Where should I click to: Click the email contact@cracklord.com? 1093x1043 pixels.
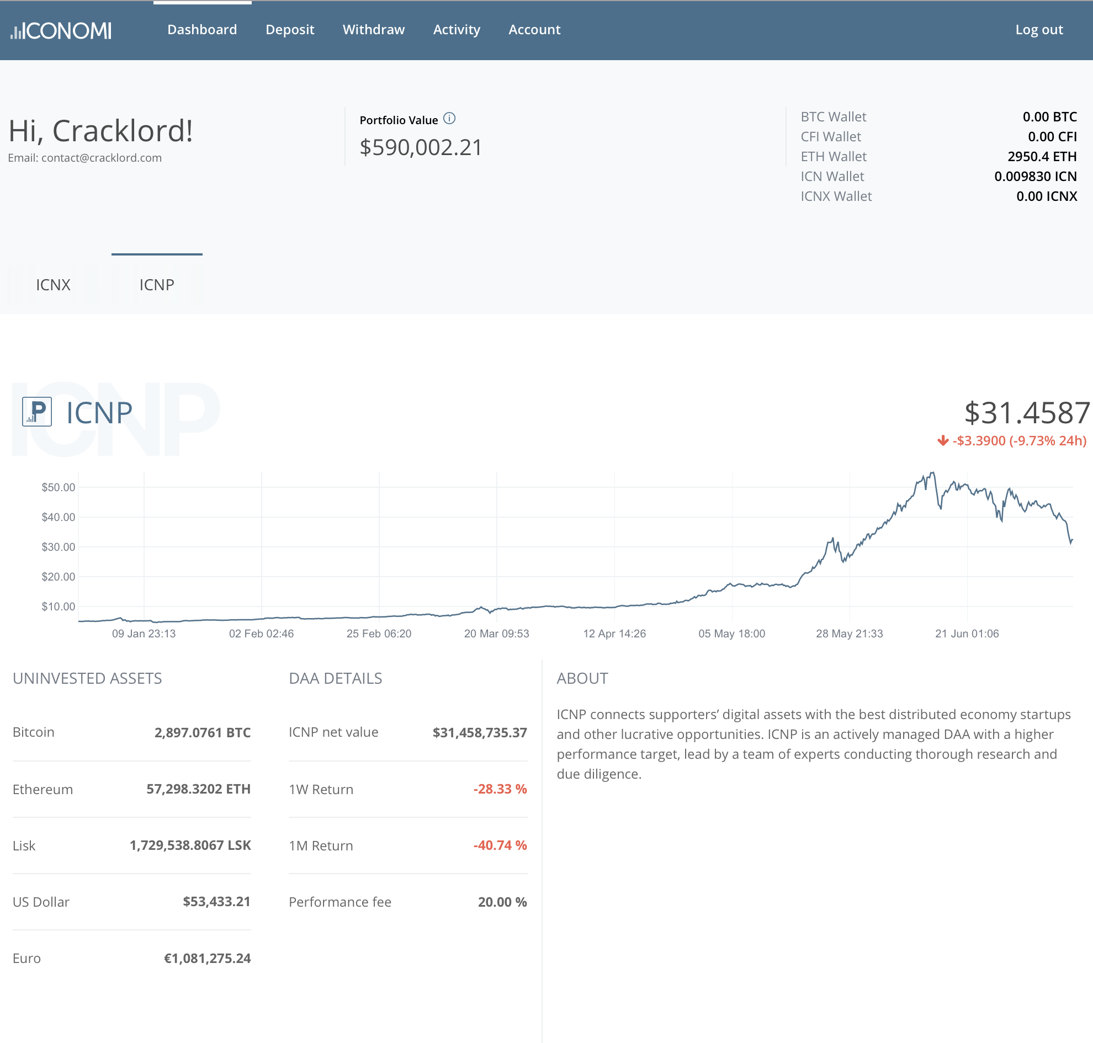(x=101, y=157)
